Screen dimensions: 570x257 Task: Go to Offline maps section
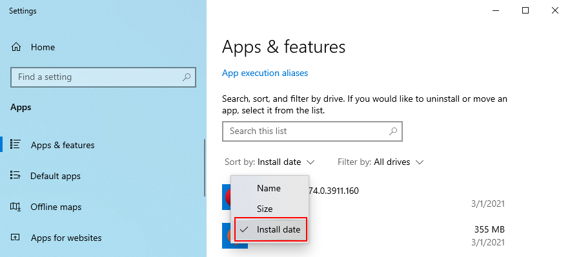pyautogui.click(x=56, y=207)
